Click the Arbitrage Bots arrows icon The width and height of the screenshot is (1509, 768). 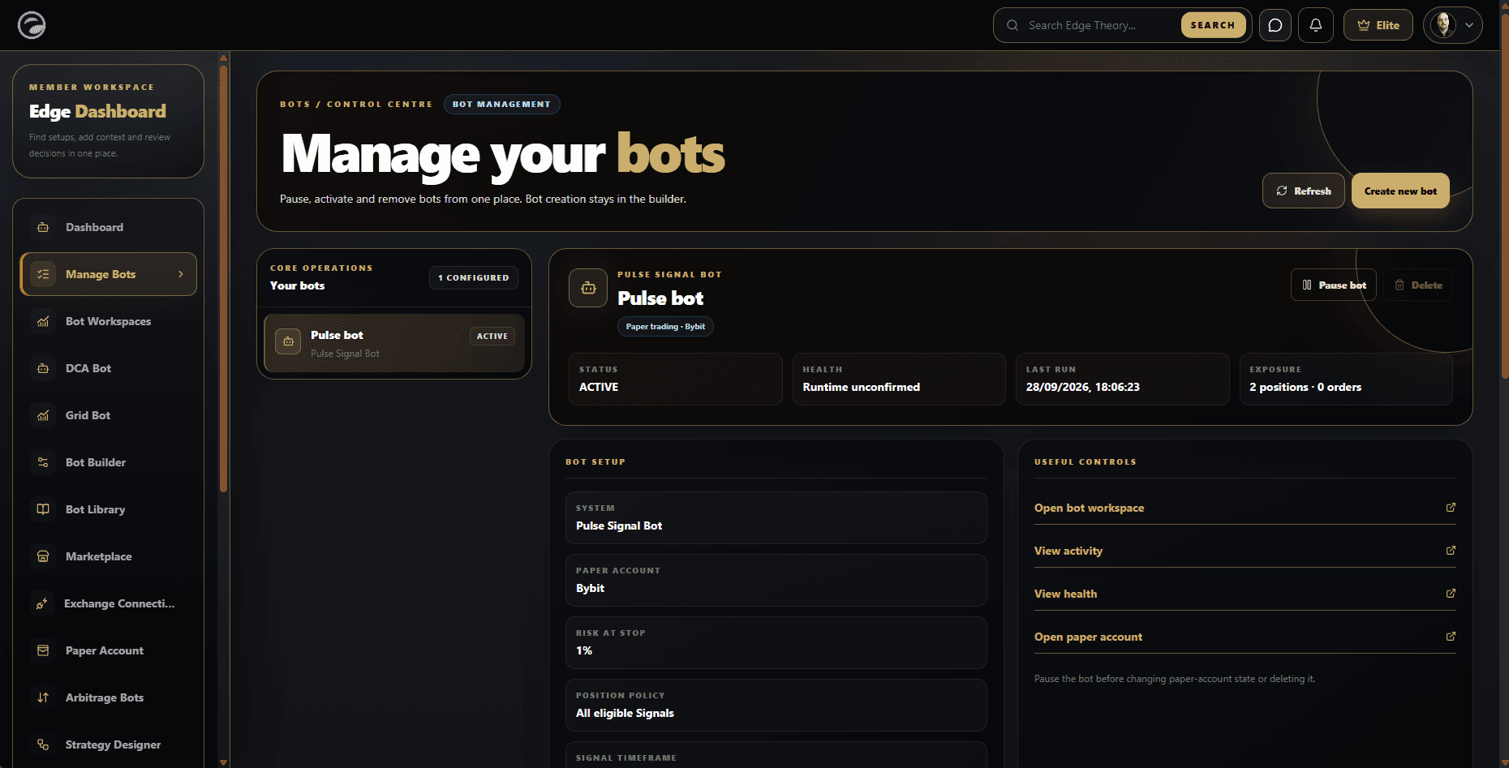pyautogui.click(x=43, y=697)
